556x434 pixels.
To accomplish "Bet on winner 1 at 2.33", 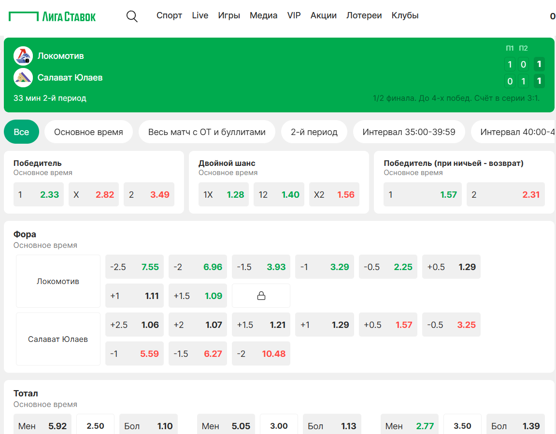I will coord(39,194).
